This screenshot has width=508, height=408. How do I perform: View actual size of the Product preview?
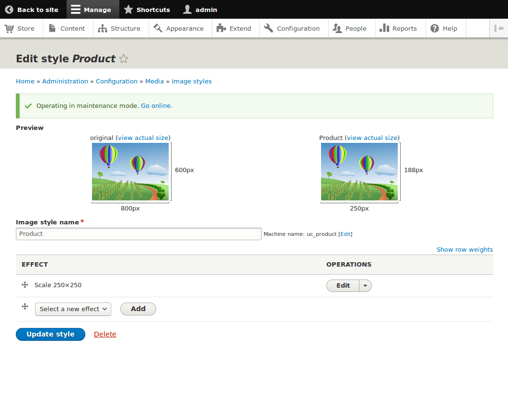(x=372, y=138)
